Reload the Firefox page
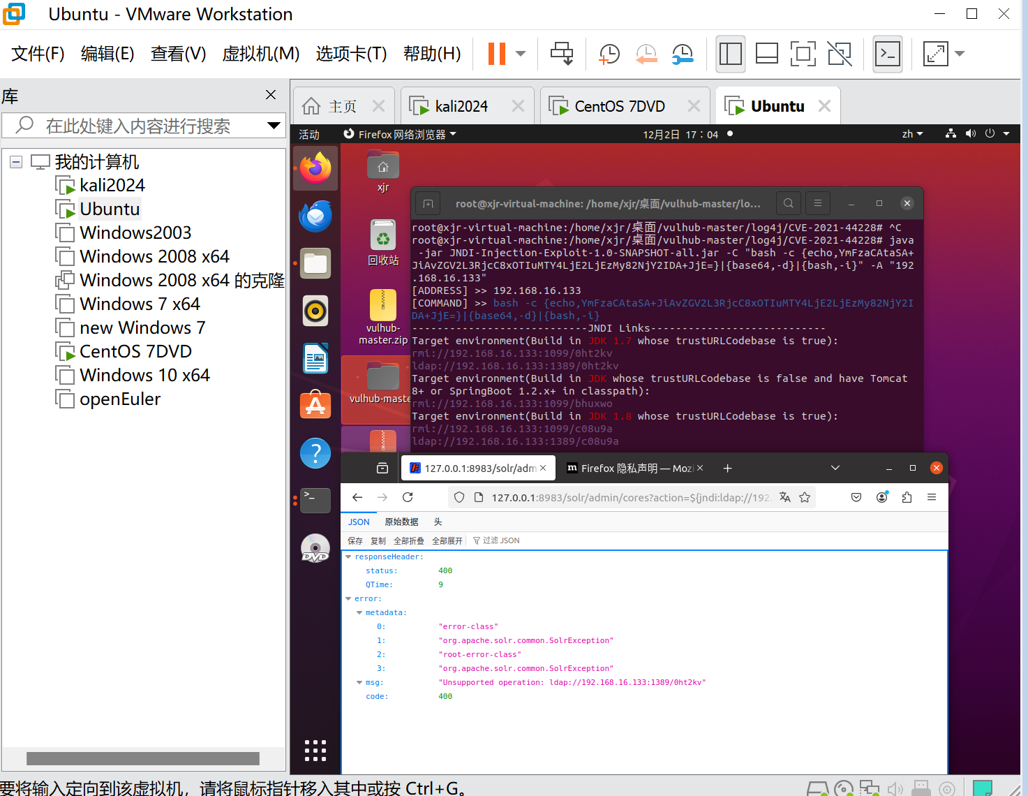 tap(408, 497)
